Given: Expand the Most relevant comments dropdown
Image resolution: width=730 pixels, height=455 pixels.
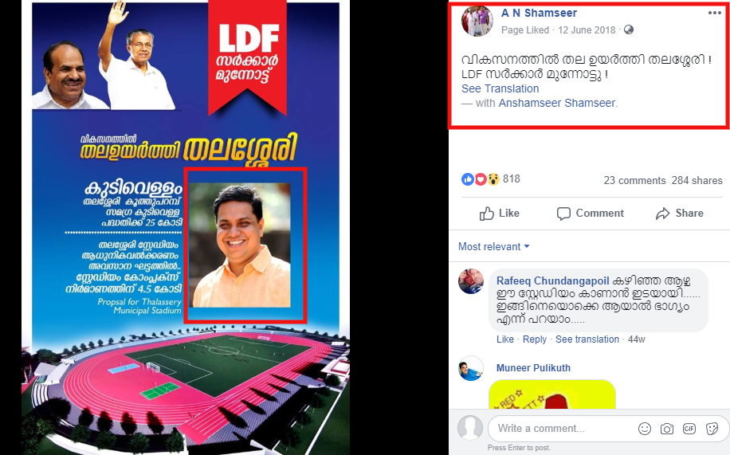Looking at the screenshot, I should click(x=493, y=246).
